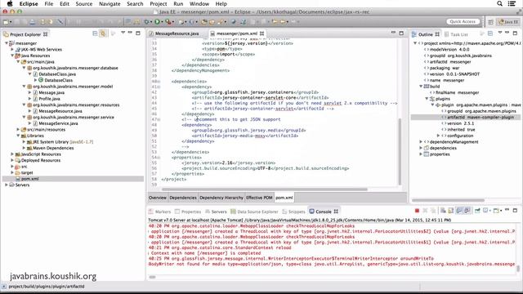
Task: Collapse the Java Resources node
Action: [x=12, y=56]
